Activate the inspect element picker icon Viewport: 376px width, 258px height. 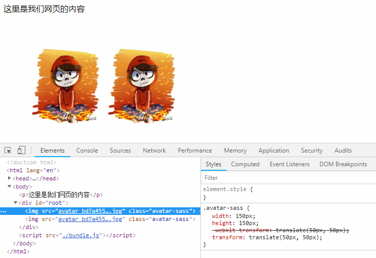coord(8,150)
